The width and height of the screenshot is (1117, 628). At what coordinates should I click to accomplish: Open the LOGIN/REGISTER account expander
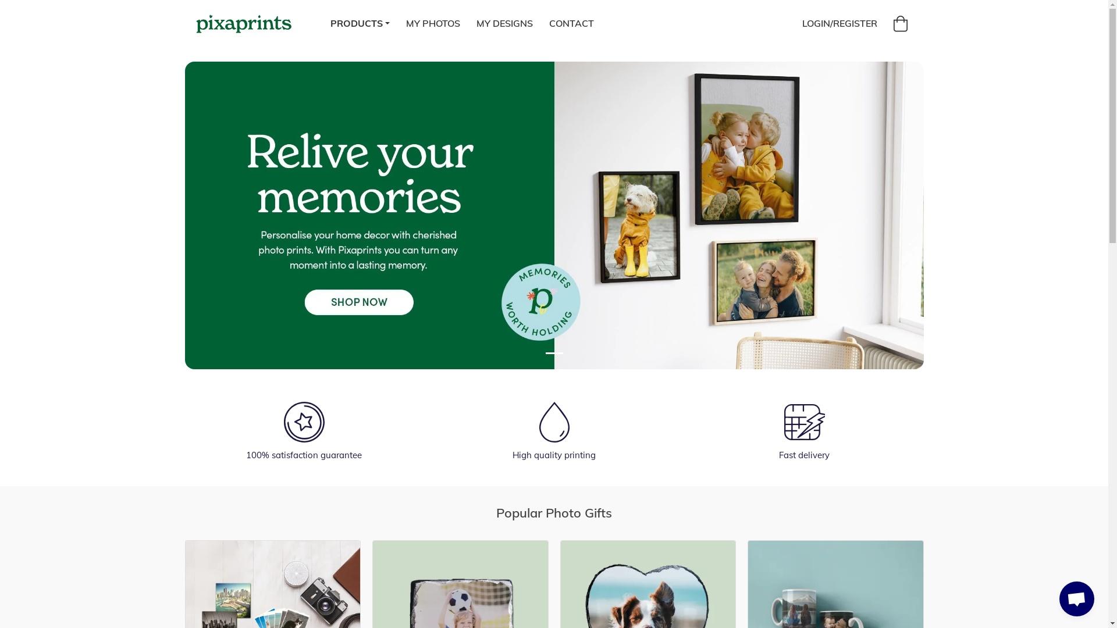pyautogui.click(x=840, y=23)
